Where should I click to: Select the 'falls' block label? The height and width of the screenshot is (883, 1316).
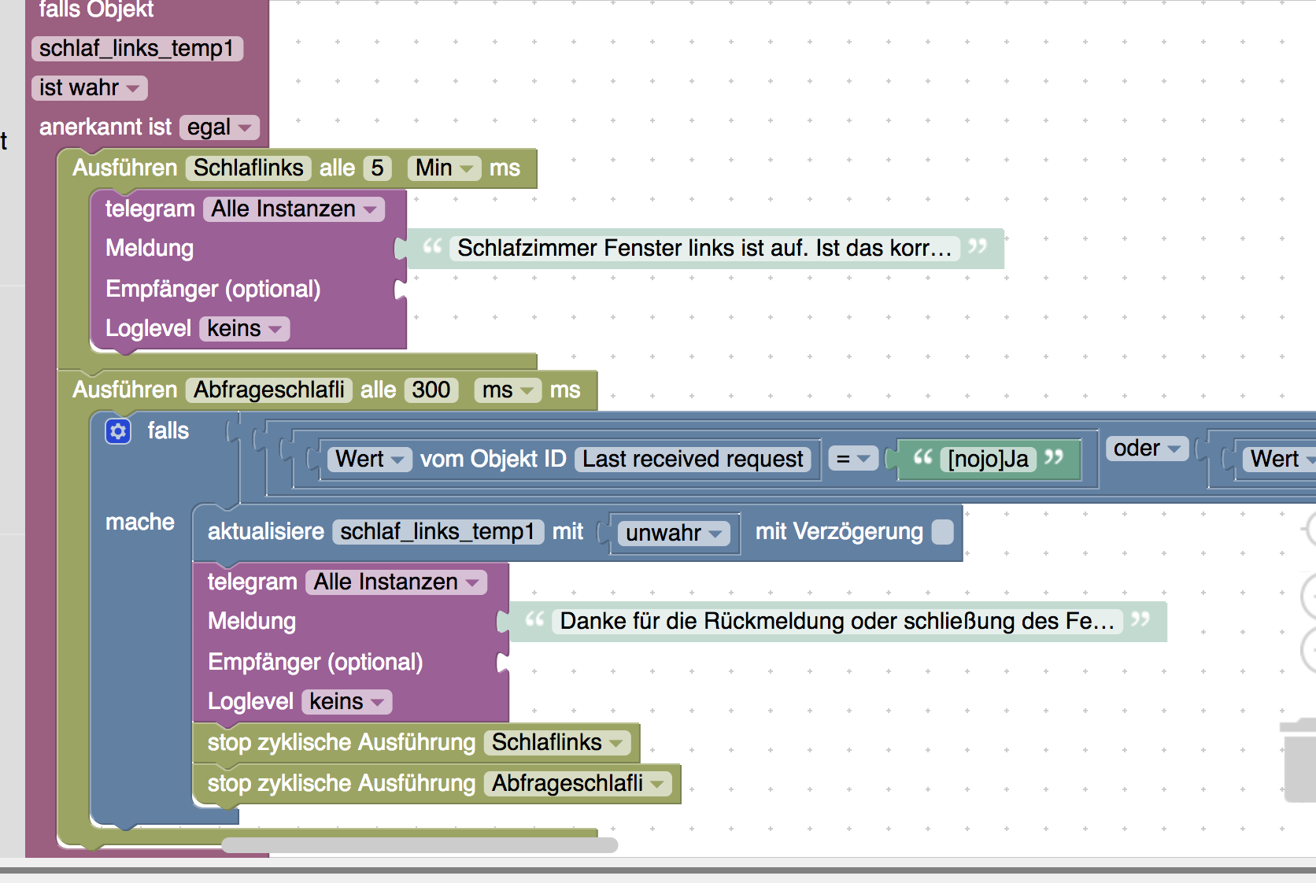[x=168, y=431]
